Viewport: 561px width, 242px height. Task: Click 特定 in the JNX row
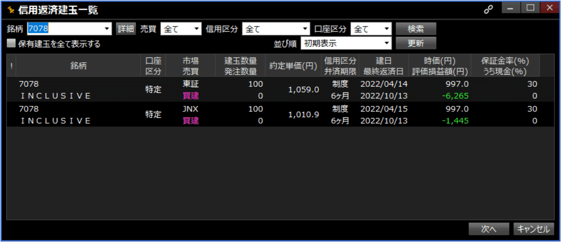[153, 114]
